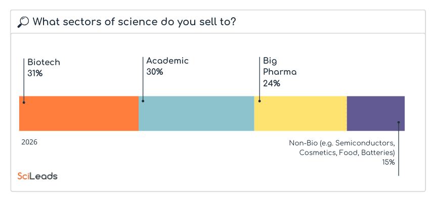Click the 2026 year label
The width and height of the screenshot is (430, 202).
[29, 142]
